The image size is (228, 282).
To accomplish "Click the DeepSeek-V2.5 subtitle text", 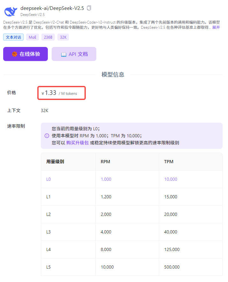I will tap(33, 15).
